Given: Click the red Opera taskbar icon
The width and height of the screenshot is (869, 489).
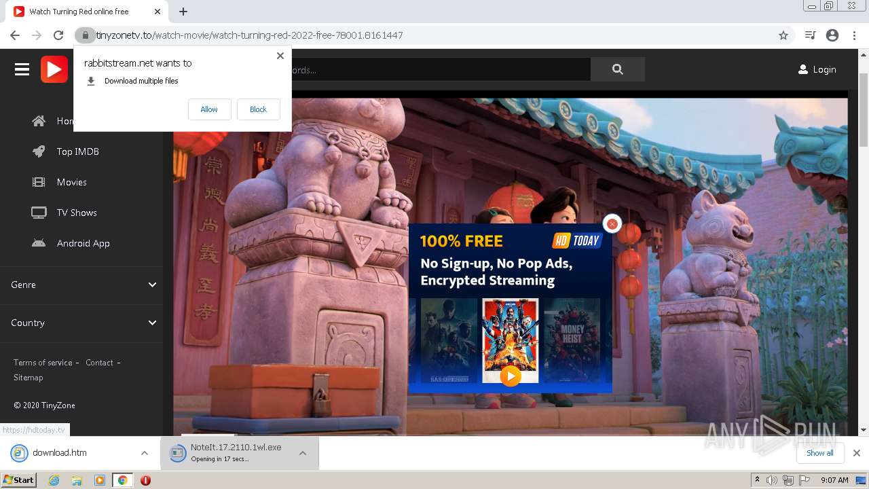Looking at the screenshot, I should click(x=145, y=480).
